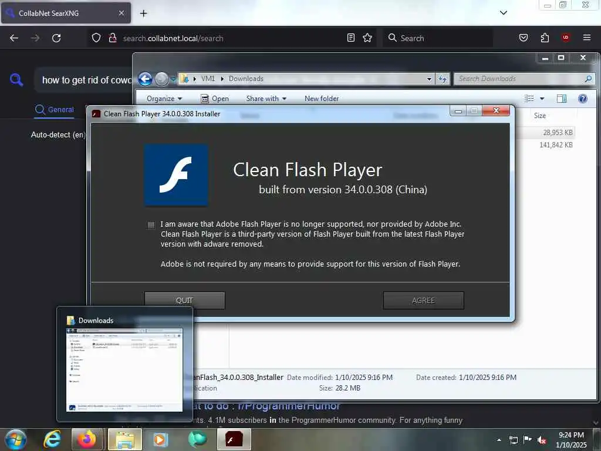601x451 pixels.
Task: Select the General search category tab
Action: point(54,110)
